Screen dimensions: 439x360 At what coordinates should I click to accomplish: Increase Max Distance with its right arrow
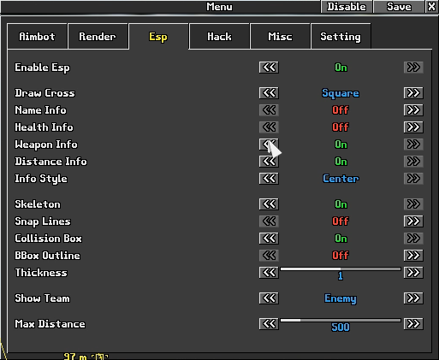[x=413, y=324]
